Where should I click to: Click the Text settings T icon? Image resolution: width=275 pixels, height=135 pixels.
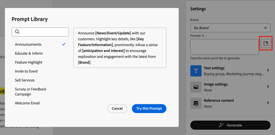[x=196, y=71]
